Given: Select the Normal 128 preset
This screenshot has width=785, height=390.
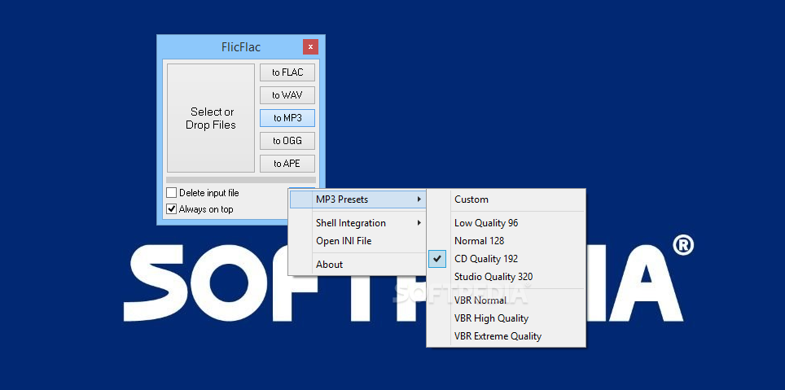Looking at the screenshot, I should (x=507, y=241).
